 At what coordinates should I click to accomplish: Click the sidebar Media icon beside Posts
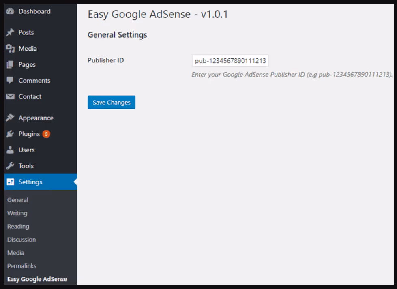[x=11, y=48]
